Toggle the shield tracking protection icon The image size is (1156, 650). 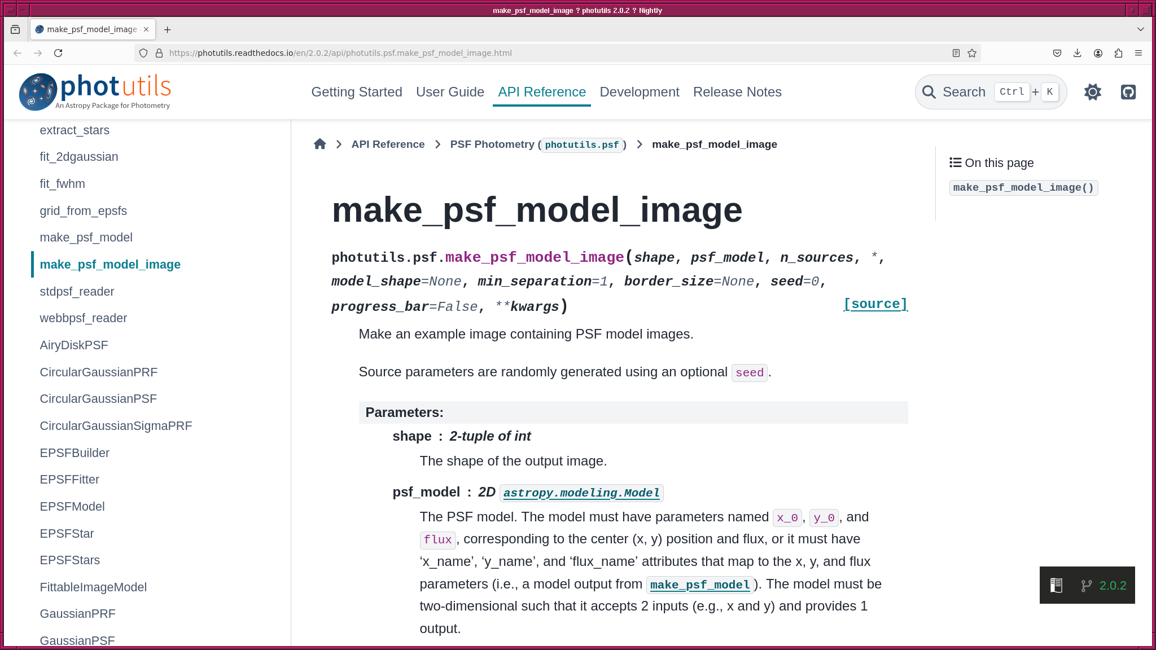click(x=143, y=53)
